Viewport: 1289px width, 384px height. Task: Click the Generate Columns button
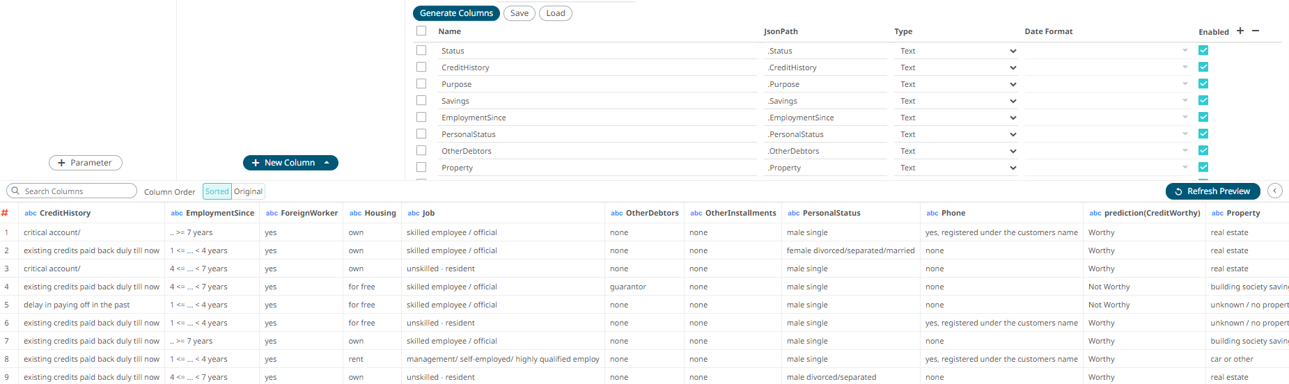tap(456, 13)
